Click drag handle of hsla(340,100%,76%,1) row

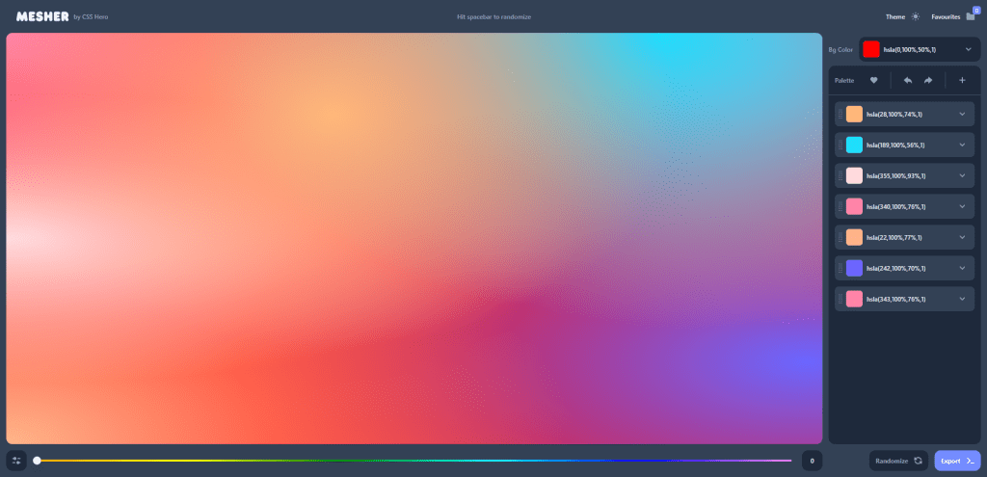[840, 206]
